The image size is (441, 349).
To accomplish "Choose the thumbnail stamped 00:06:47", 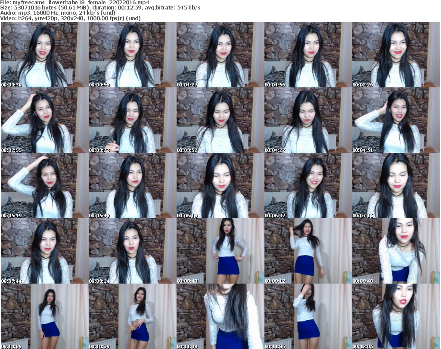I will 308,186.
